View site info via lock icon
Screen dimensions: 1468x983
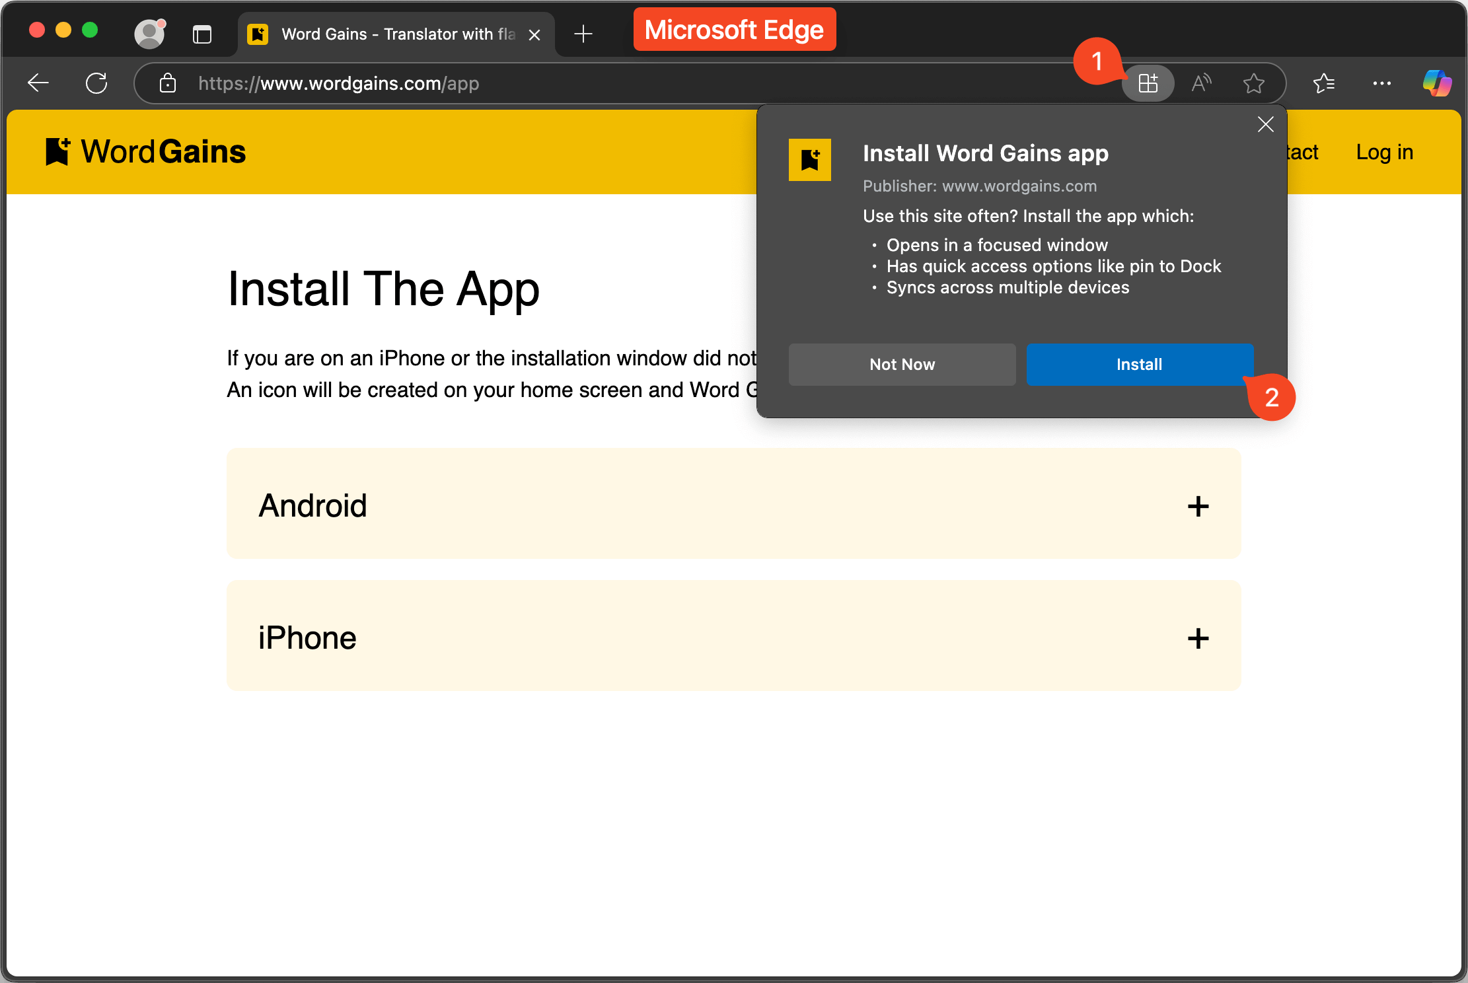click(168, 83)
